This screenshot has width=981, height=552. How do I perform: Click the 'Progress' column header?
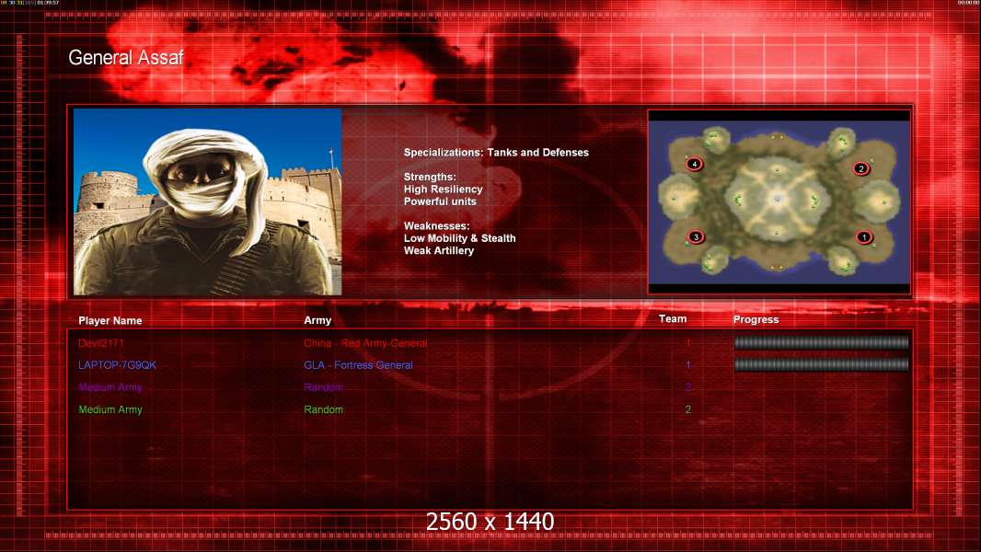pyautogui.click(x=756, y=319)
